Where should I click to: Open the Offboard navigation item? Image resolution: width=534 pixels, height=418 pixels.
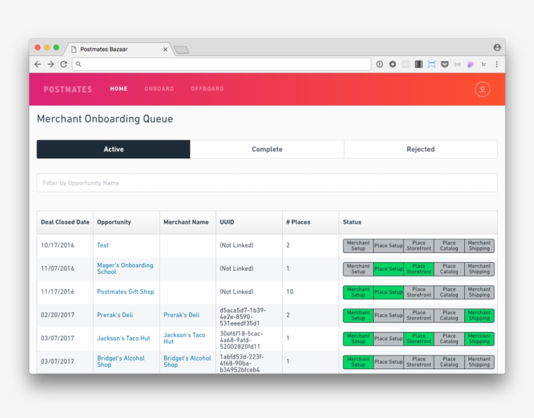click(207, 89)
